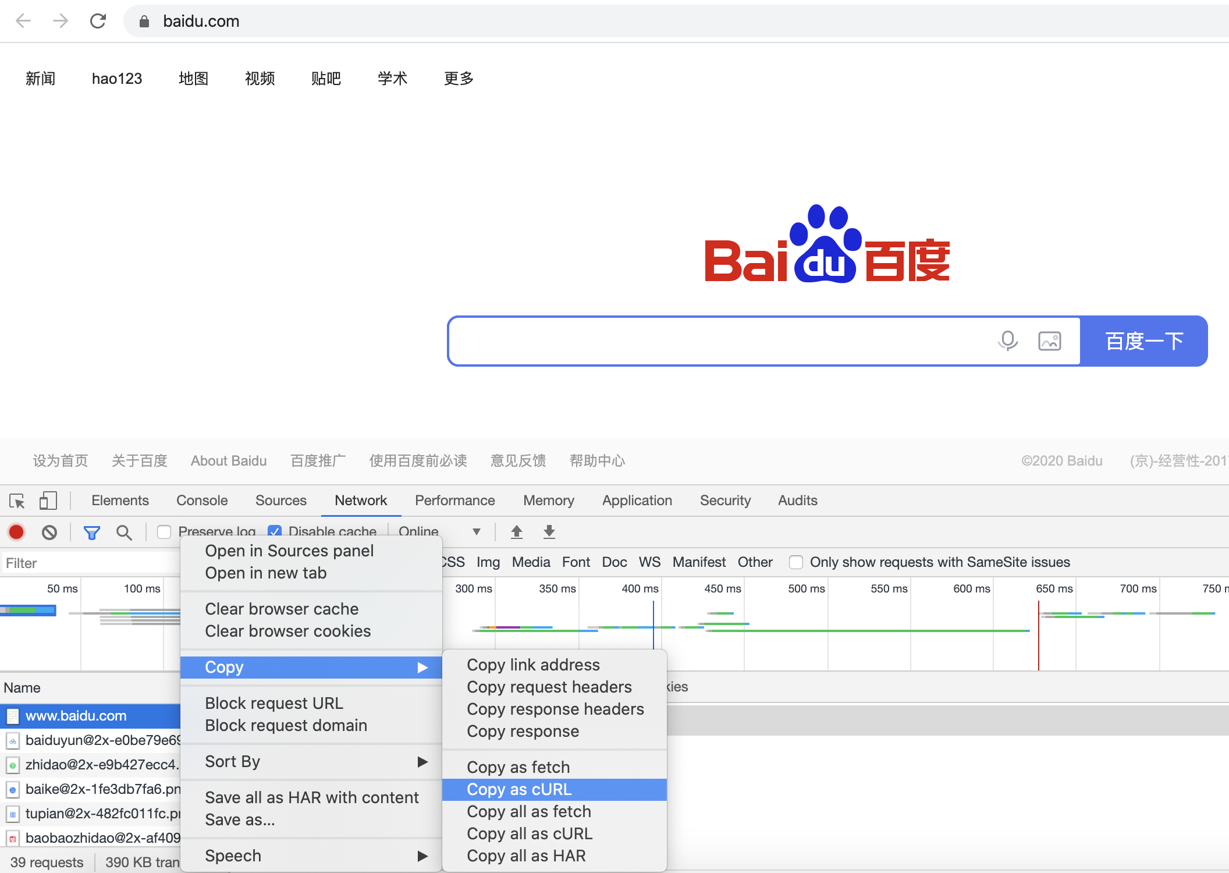
Task: Choose Clear browser cache
Action: click(311, 609)
